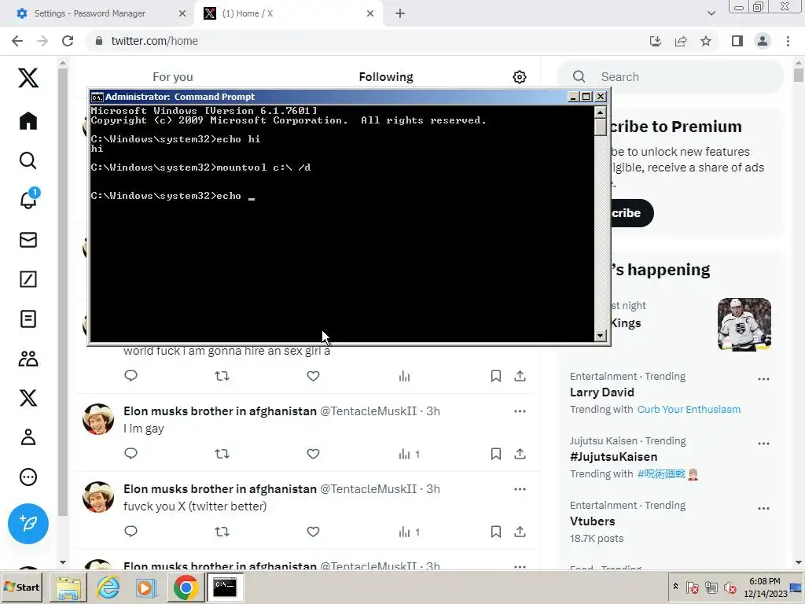Reload the page in Chrome
Viewport: 805px width, 604px height.
point(68,41)
